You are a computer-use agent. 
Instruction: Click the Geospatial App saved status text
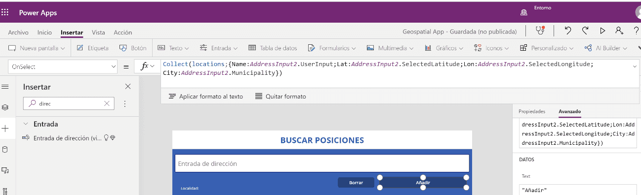460,32
